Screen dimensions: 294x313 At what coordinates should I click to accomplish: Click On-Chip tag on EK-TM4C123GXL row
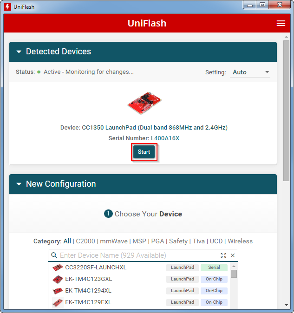click(x=214, y=279)
